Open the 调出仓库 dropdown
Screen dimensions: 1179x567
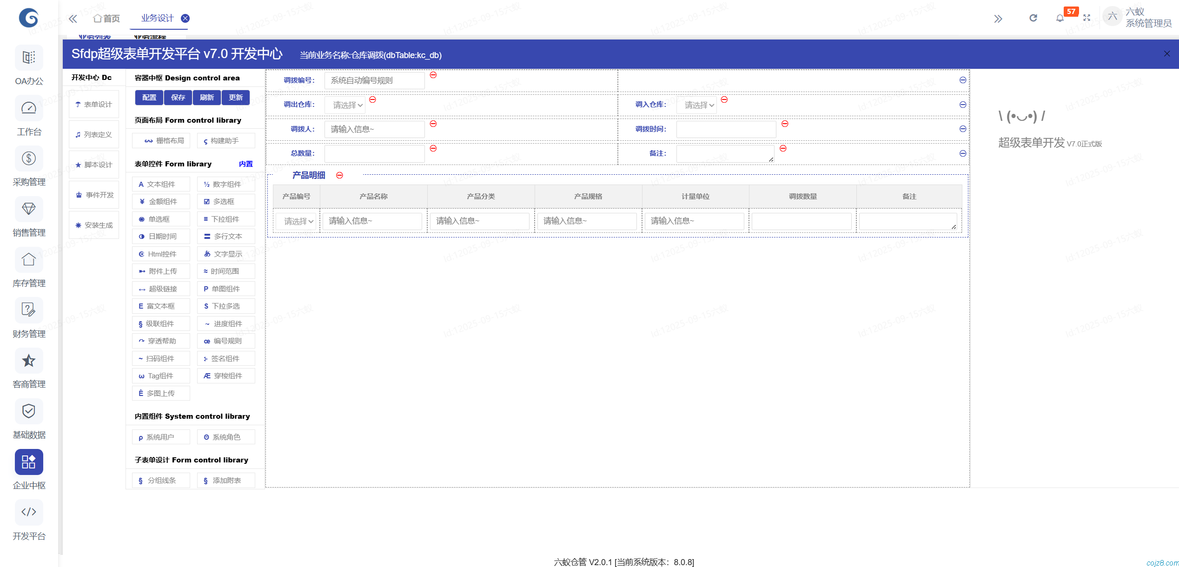click(x=345, y=105)
